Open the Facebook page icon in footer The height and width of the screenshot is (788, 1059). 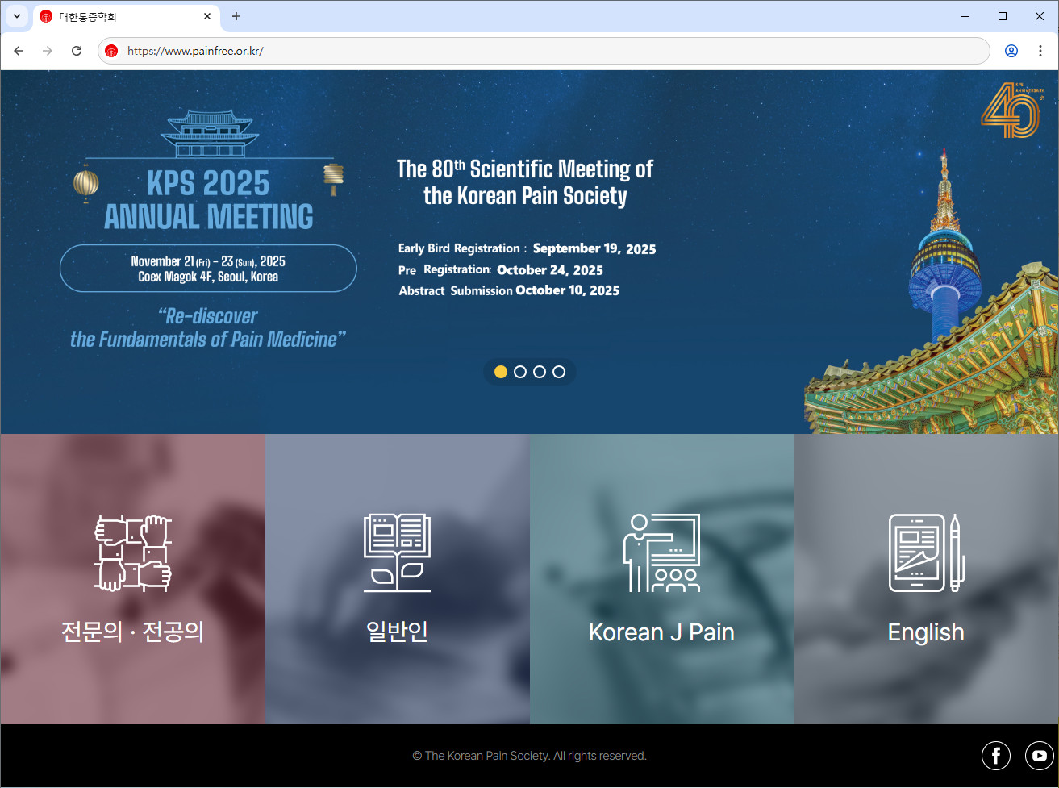996,756
